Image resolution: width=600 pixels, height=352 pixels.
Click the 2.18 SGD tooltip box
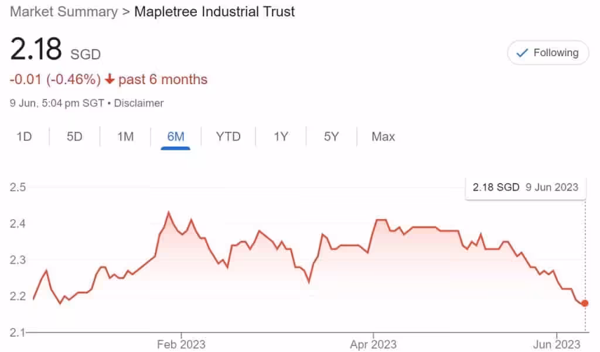pos(525,187)
